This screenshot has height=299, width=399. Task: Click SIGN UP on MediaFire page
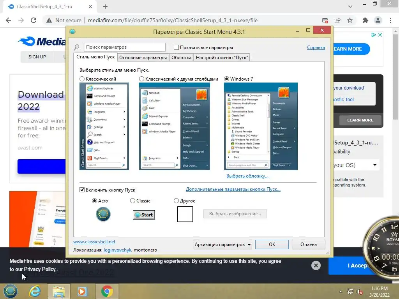37,57
